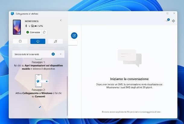Select the do-not-disturb mode button
184x124 pixels.
coord(20,41)
